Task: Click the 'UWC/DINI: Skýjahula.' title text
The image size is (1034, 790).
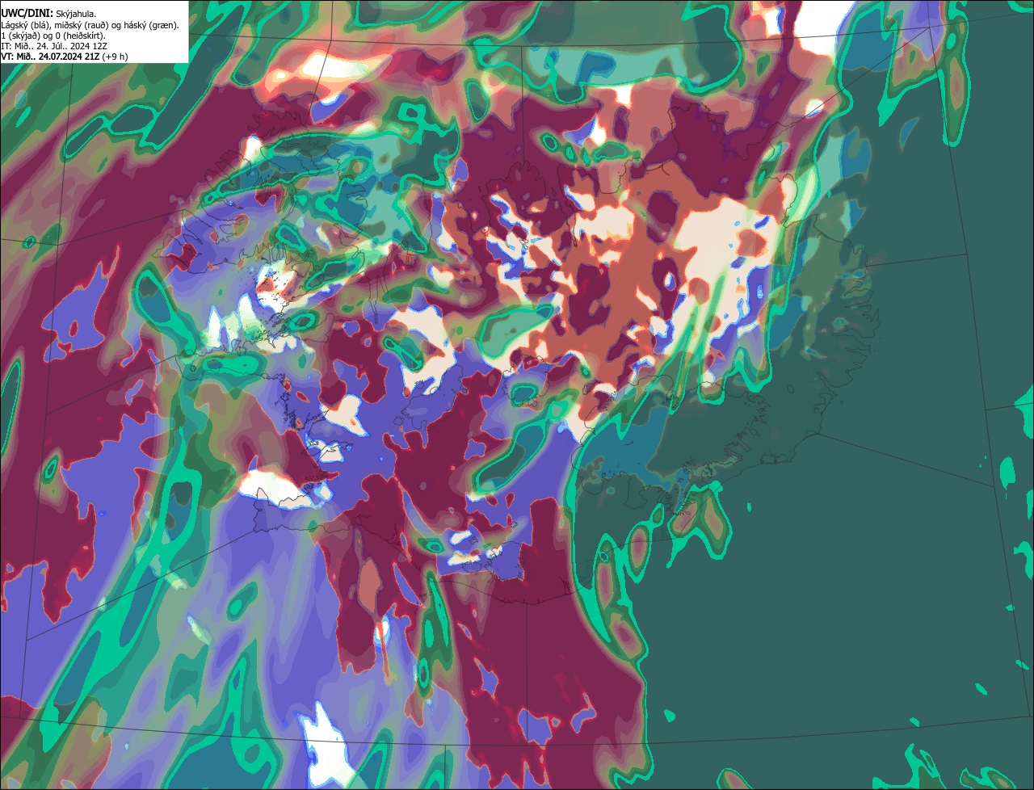Action: [48, 13]
